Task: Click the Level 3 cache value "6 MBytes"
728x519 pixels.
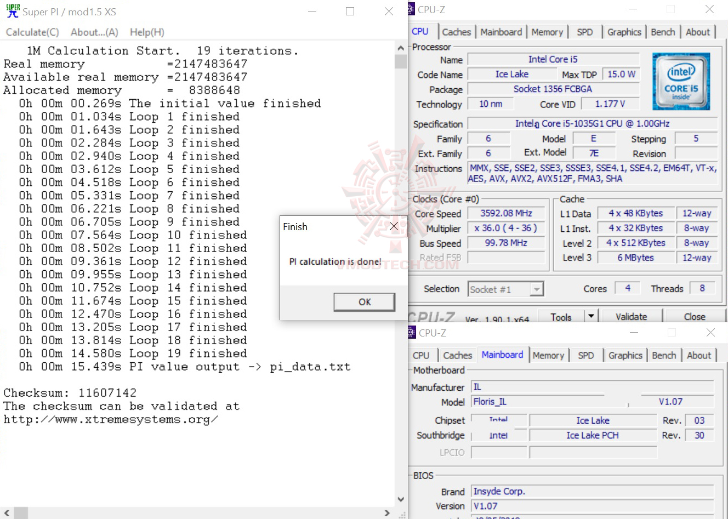Action: 636,258
